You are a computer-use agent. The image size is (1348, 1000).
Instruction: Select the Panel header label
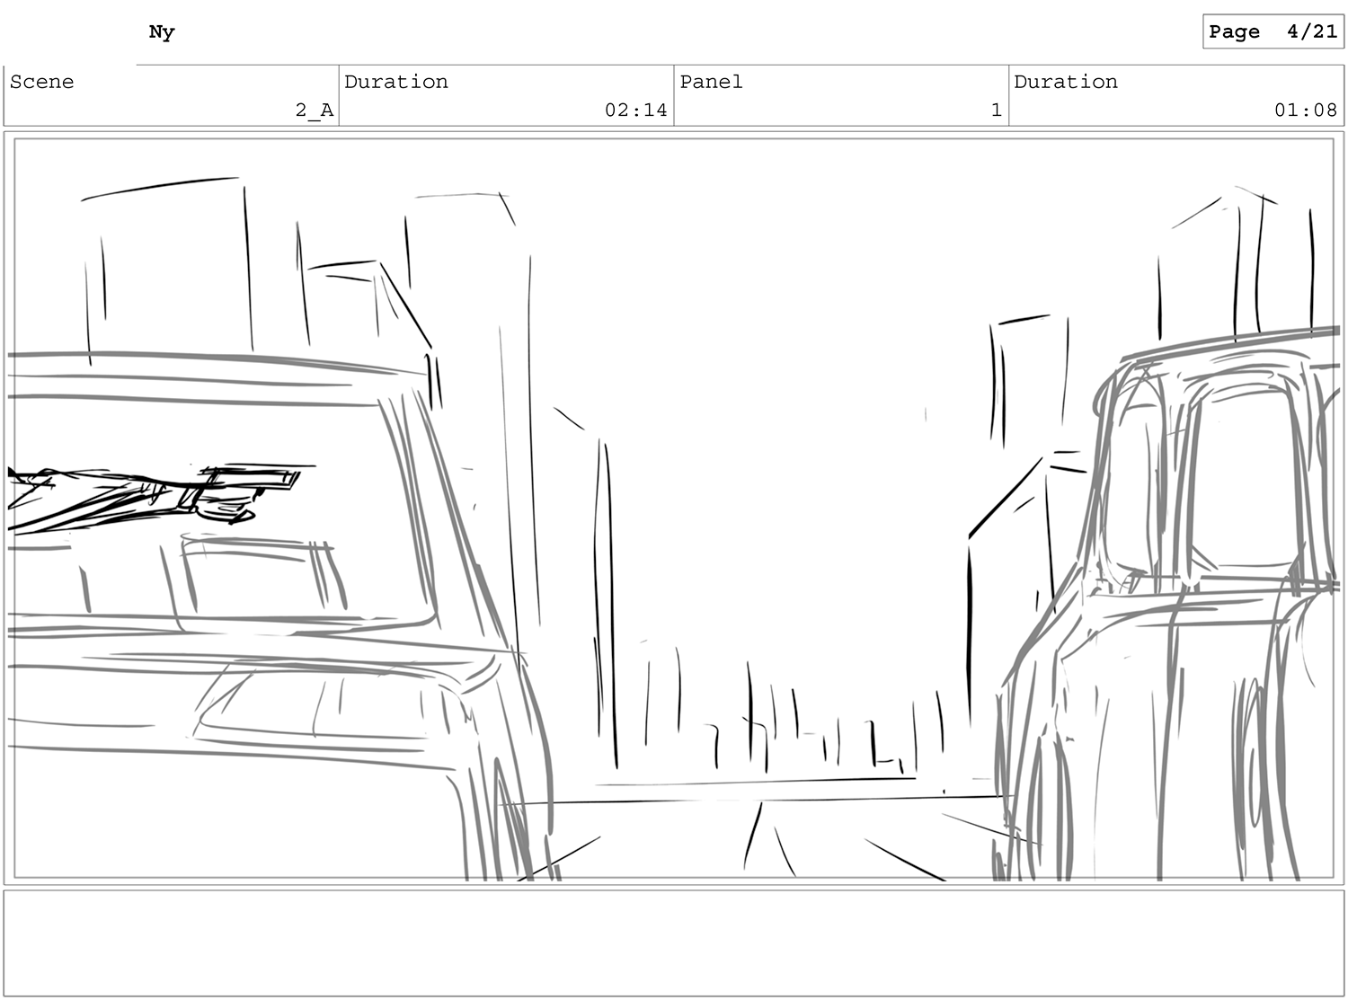(711, 82)
